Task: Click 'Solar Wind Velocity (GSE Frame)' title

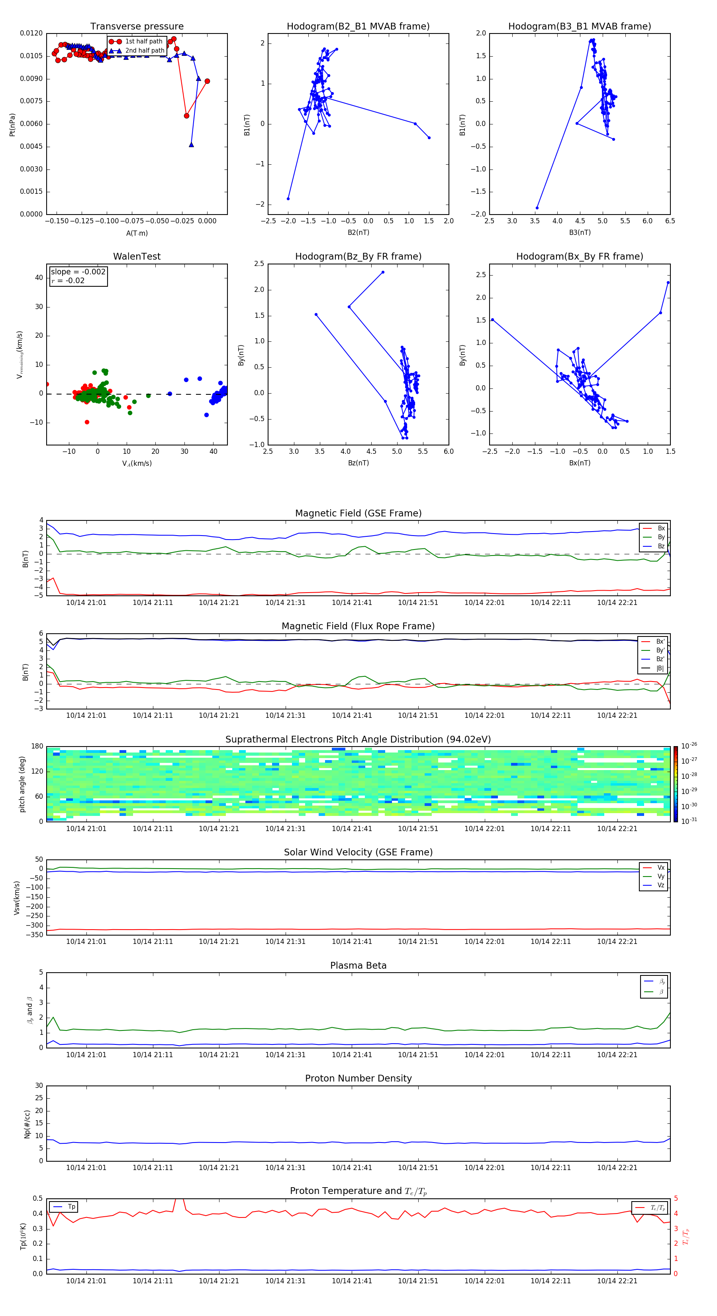Action: (358, 853)
